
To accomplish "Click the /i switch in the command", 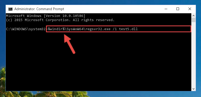I will 115,29.
